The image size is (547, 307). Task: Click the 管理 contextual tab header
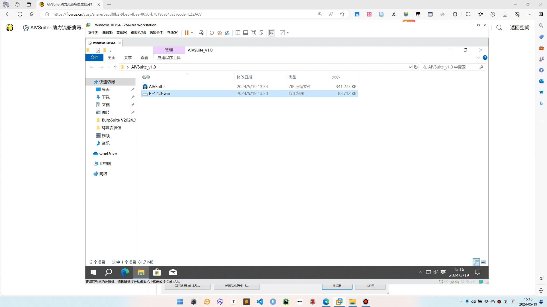click(169, 50)
